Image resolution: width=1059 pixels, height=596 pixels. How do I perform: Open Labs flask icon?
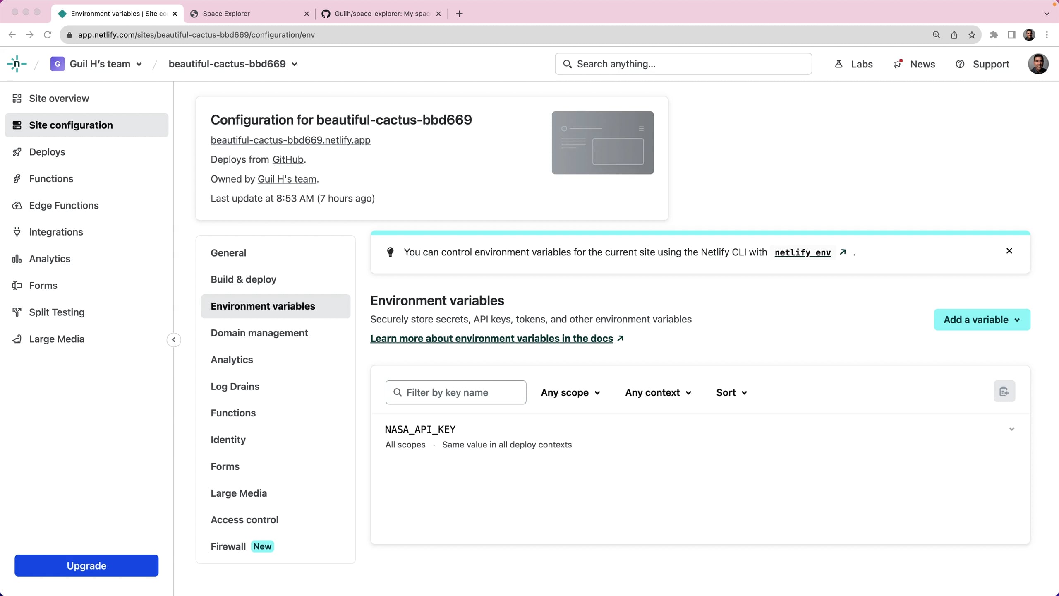pyautogui.click(x=854, y=64)
